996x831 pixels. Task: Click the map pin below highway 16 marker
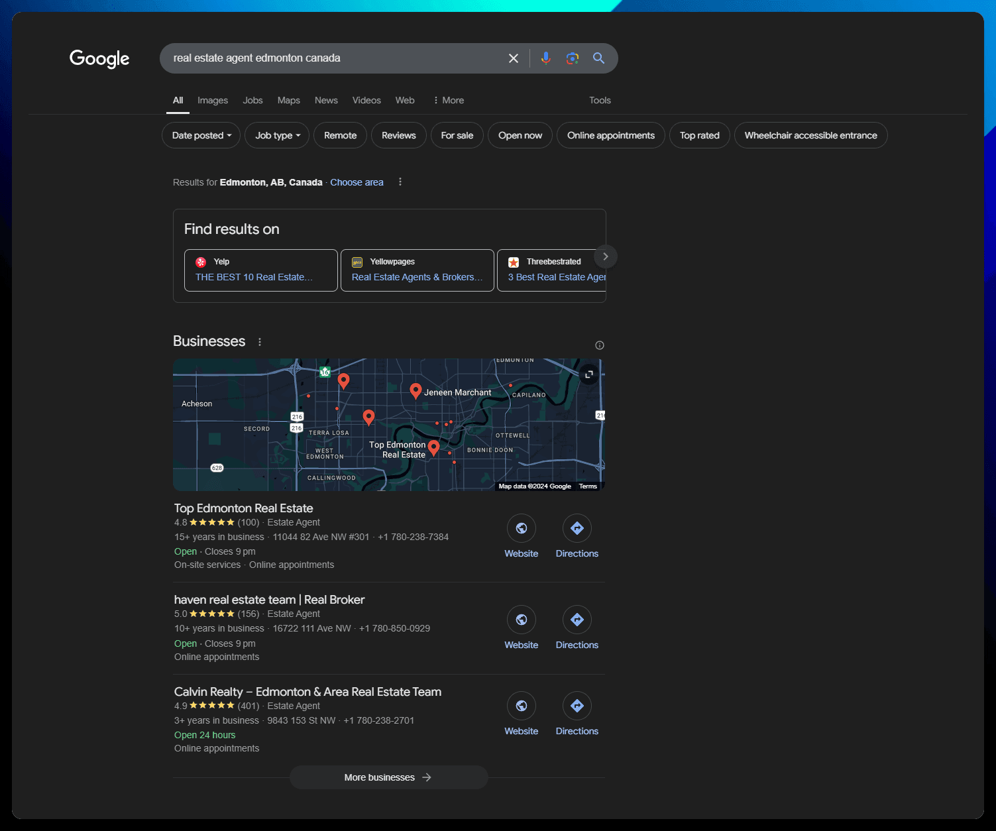[x=343, y=380]
